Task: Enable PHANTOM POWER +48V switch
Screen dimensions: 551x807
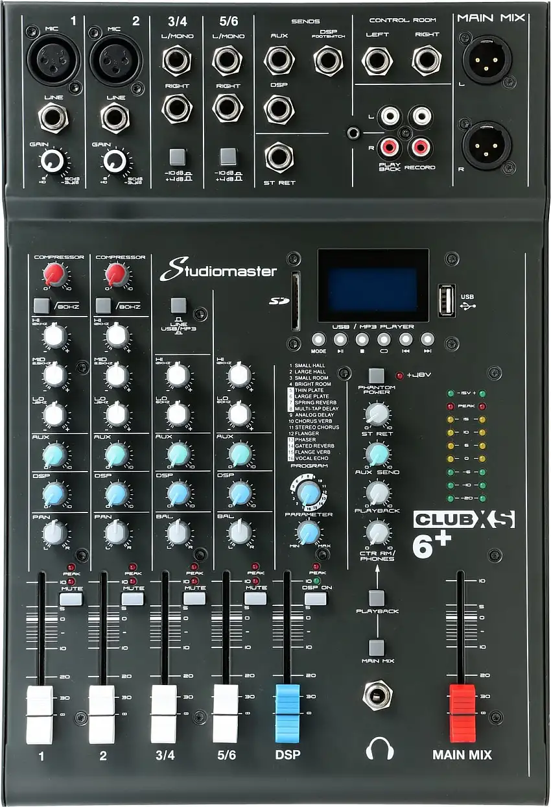Action: 376,376
